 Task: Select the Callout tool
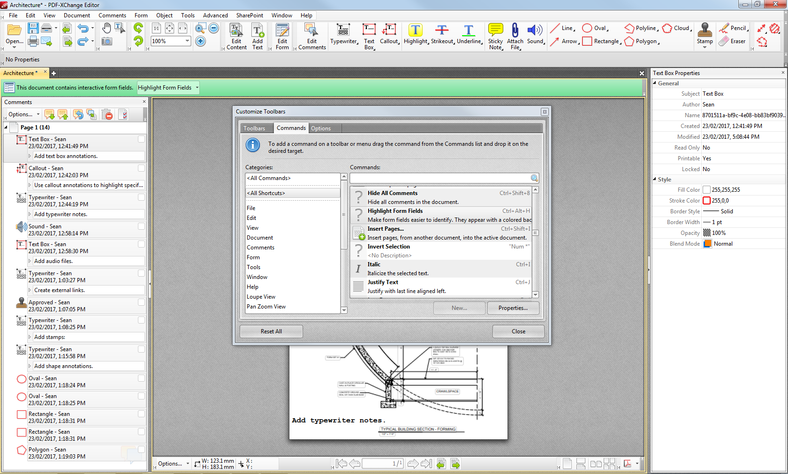coord(389,35)
